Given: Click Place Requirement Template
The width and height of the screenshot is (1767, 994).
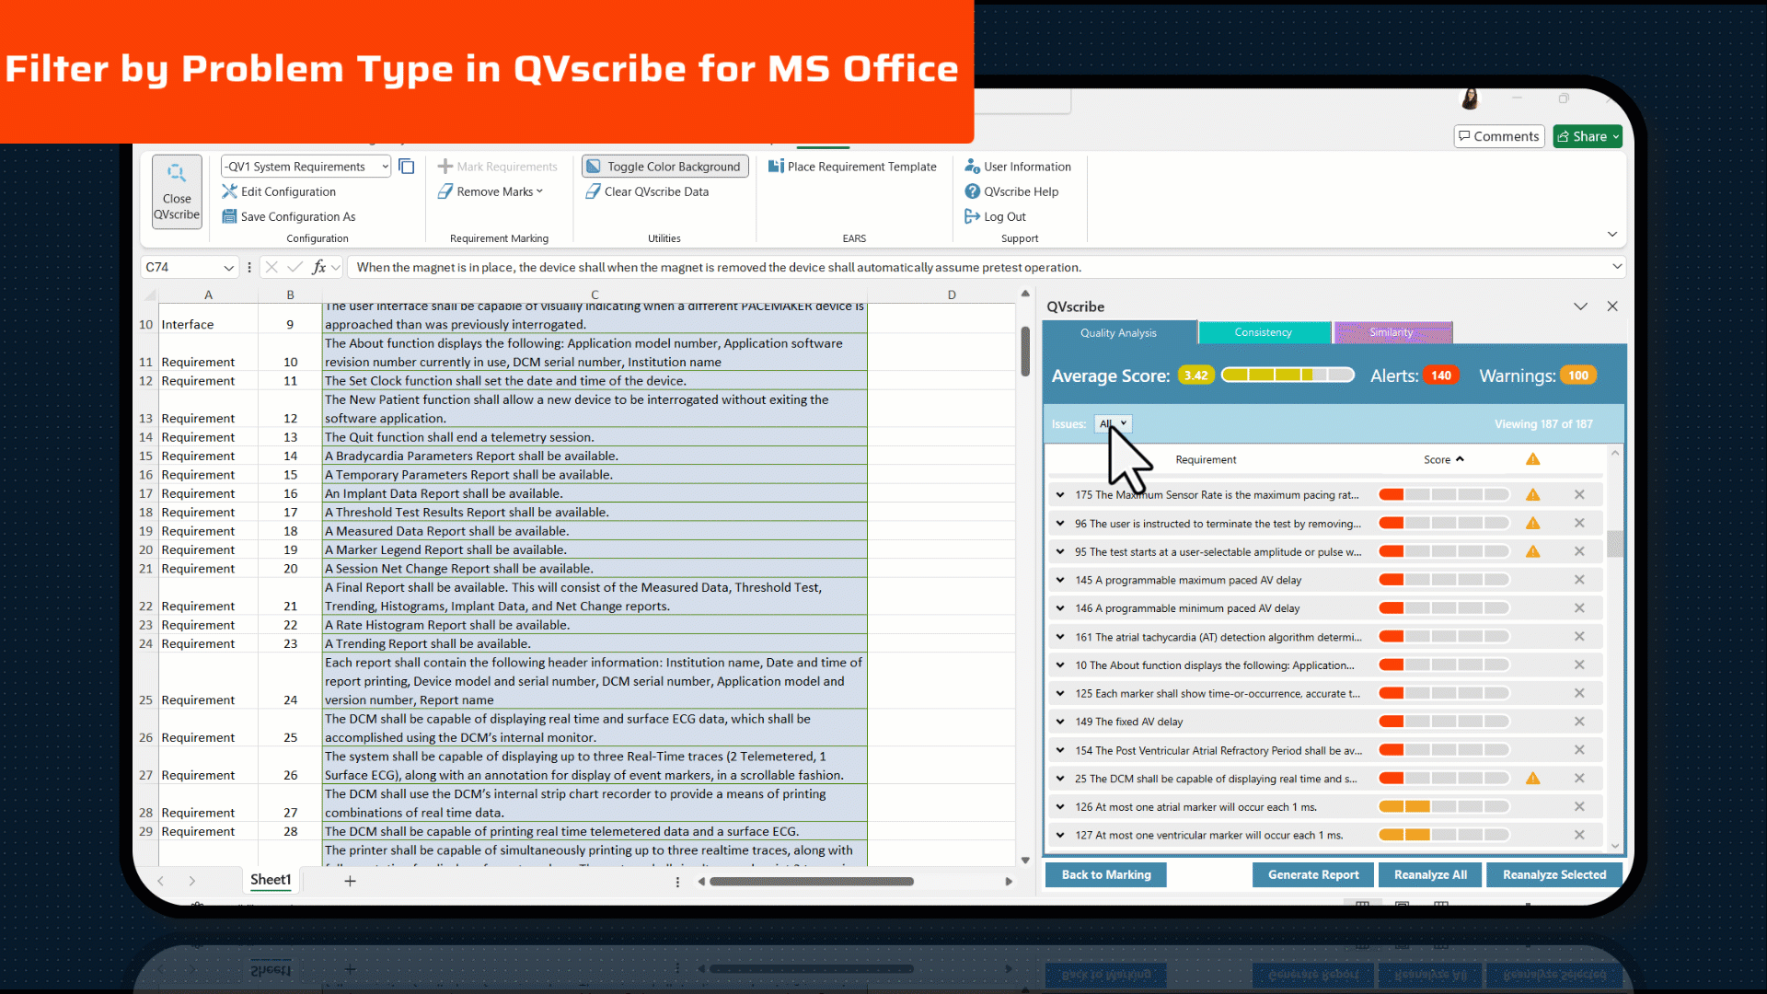Looking at the screenshot, I should pyautogui.click(x=852, y=167).
